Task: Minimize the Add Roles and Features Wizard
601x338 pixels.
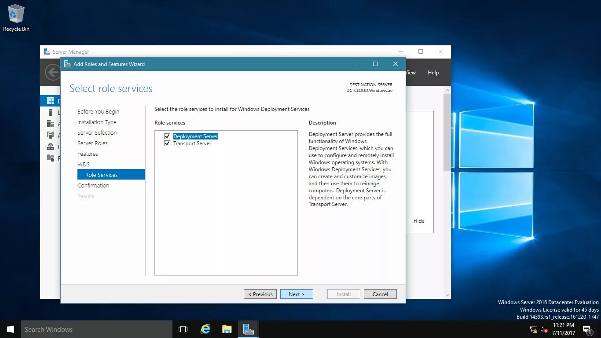Action: click(x=355, y=64)
